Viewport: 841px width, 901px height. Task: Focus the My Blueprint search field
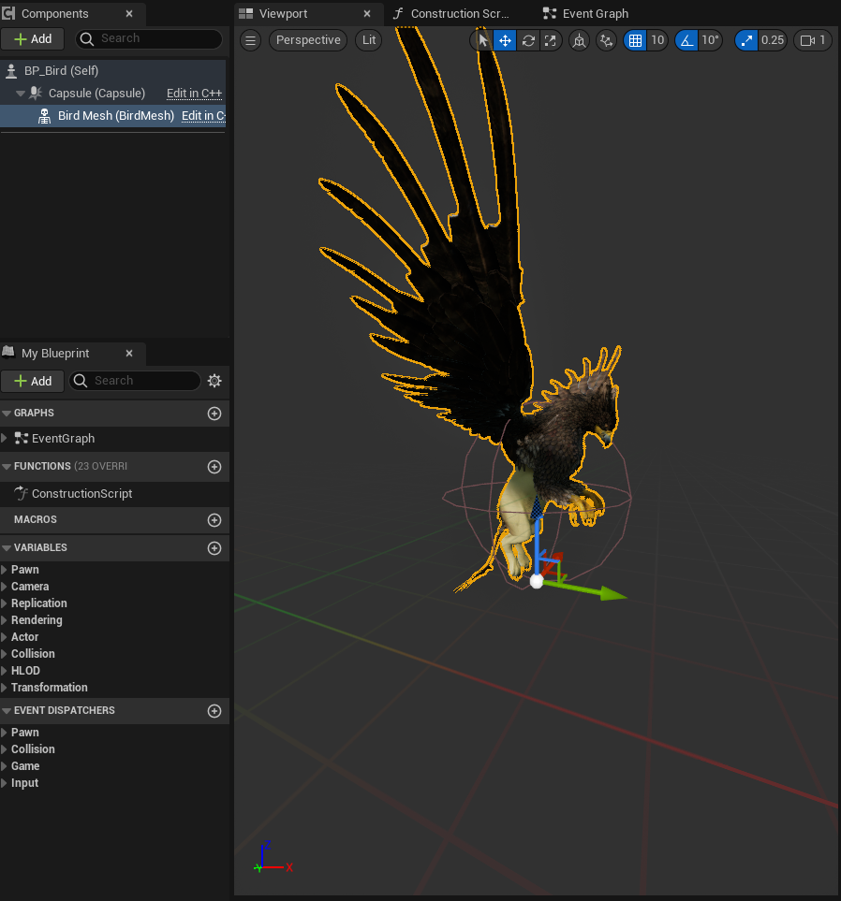(x=135, y=381)
